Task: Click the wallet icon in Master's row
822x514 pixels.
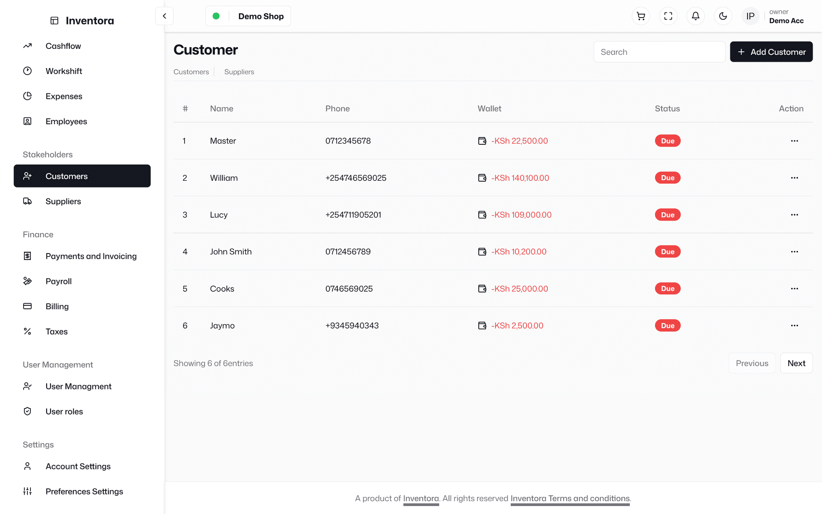Action: 482,141
